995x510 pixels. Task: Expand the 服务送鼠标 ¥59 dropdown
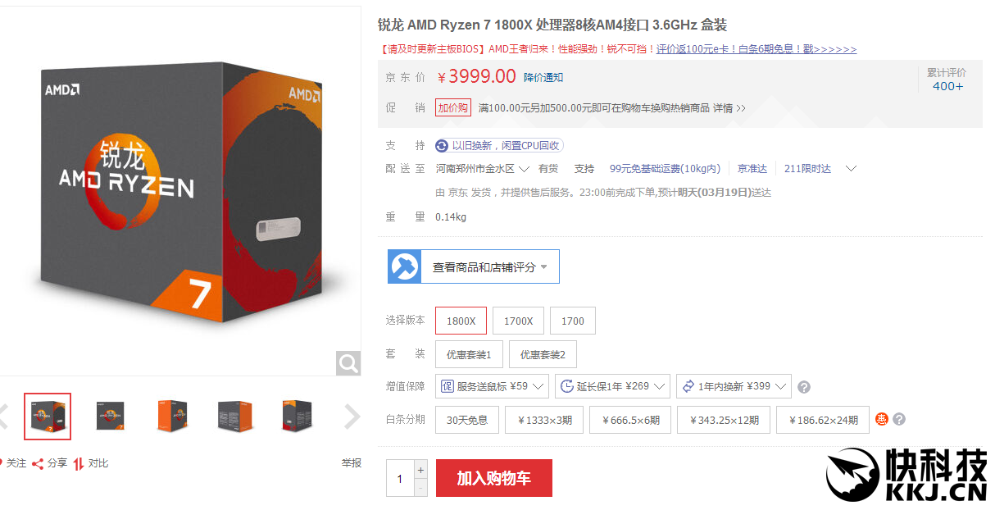point(493,386)
